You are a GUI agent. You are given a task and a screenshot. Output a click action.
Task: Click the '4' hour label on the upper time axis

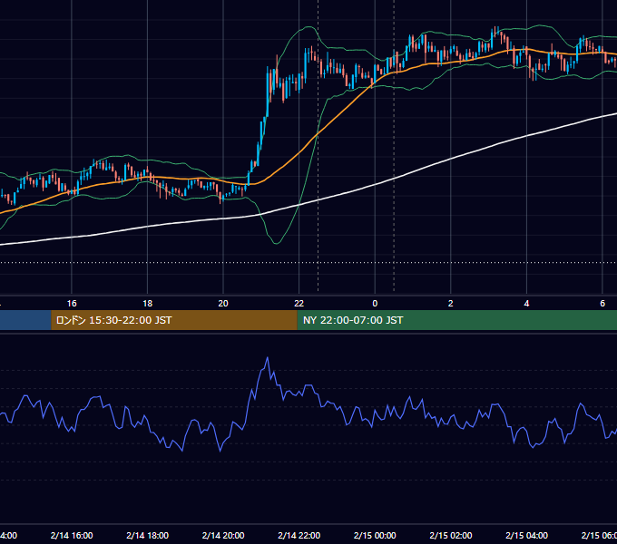(x=526, y=304)
